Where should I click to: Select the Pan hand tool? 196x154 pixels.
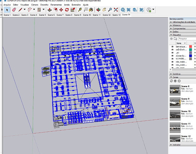[104, 10]
